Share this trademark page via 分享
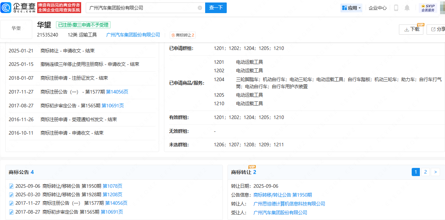 pyautogui.click(x=436, y=29)
